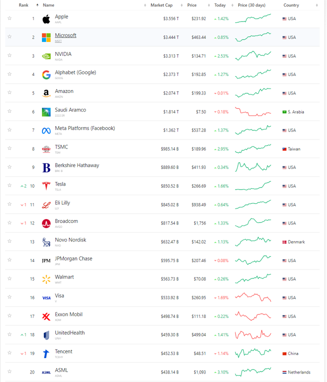Click the Eli Lilly script logo

[46, 205]
